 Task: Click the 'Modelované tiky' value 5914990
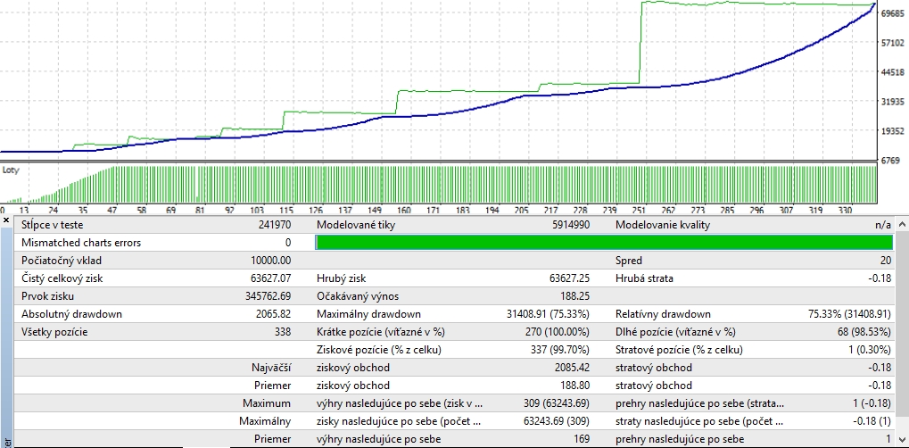[569, 225]
